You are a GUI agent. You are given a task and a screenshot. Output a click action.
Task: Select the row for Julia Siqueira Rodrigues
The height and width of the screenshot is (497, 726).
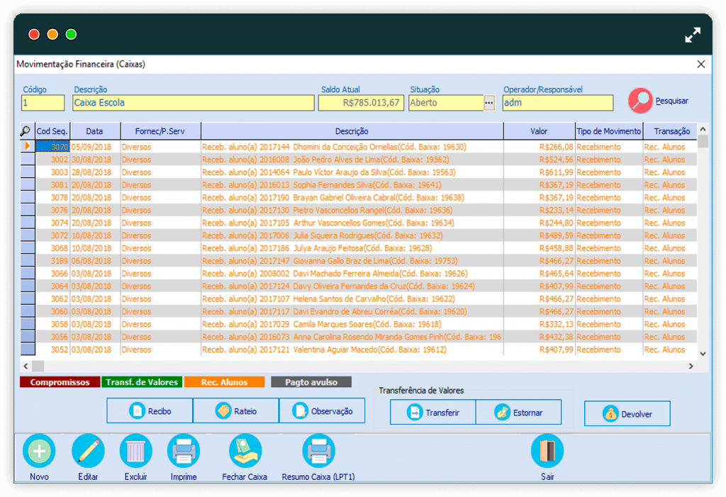click(358, 235)
